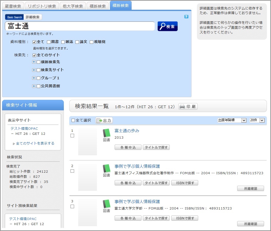The height and width of the screenshot is (231, 271).
Task: Click the book icon in result row 3
Action: tap(106, 204)
